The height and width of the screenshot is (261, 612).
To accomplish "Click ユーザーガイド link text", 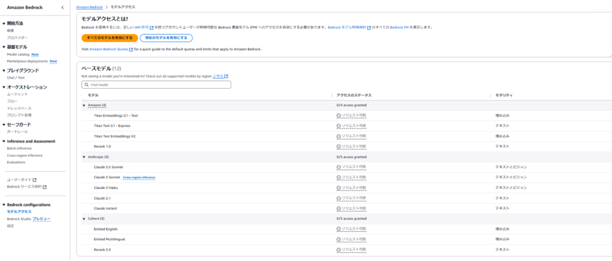I will click(19, 180).
